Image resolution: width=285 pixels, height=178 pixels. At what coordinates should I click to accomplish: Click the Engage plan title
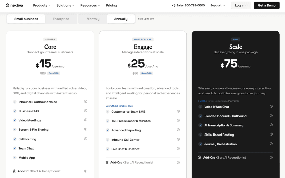(143, 47)
